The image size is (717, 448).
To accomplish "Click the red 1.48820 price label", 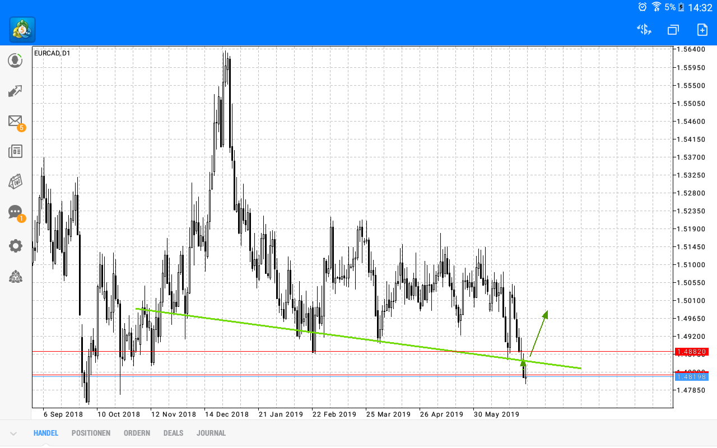I will pyautogui.click(x=692, y=352).
